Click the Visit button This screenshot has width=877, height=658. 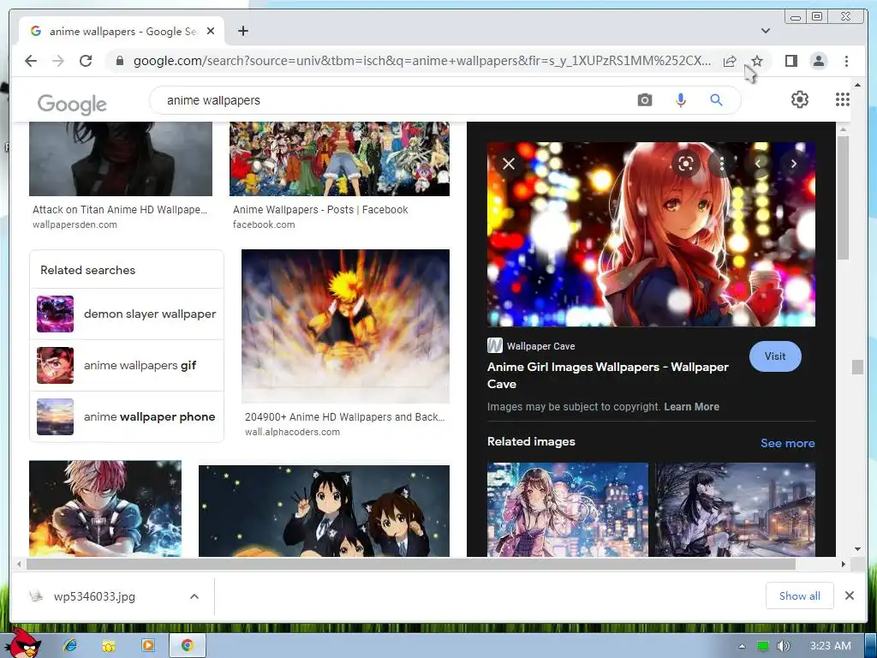(774, 356)
